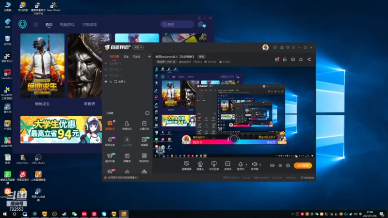Click UU accelerator green power logo
Screen dimensions: 388x218
click(22, 24)
